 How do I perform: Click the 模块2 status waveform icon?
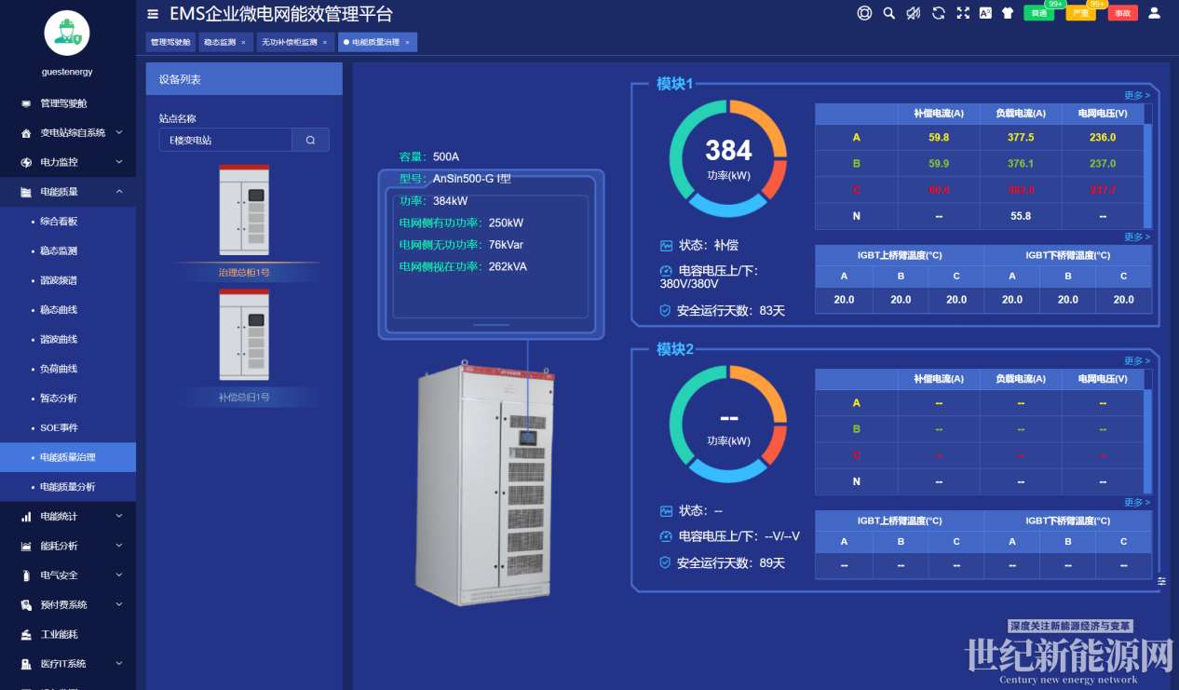click(x=666, y=511)
